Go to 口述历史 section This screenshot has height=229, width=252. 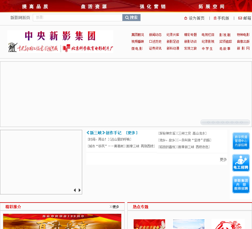[x=155, y=42]
